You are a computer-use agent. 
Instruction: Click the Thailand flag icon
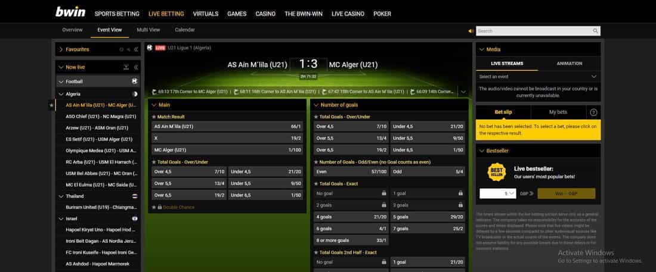[135, 196]
